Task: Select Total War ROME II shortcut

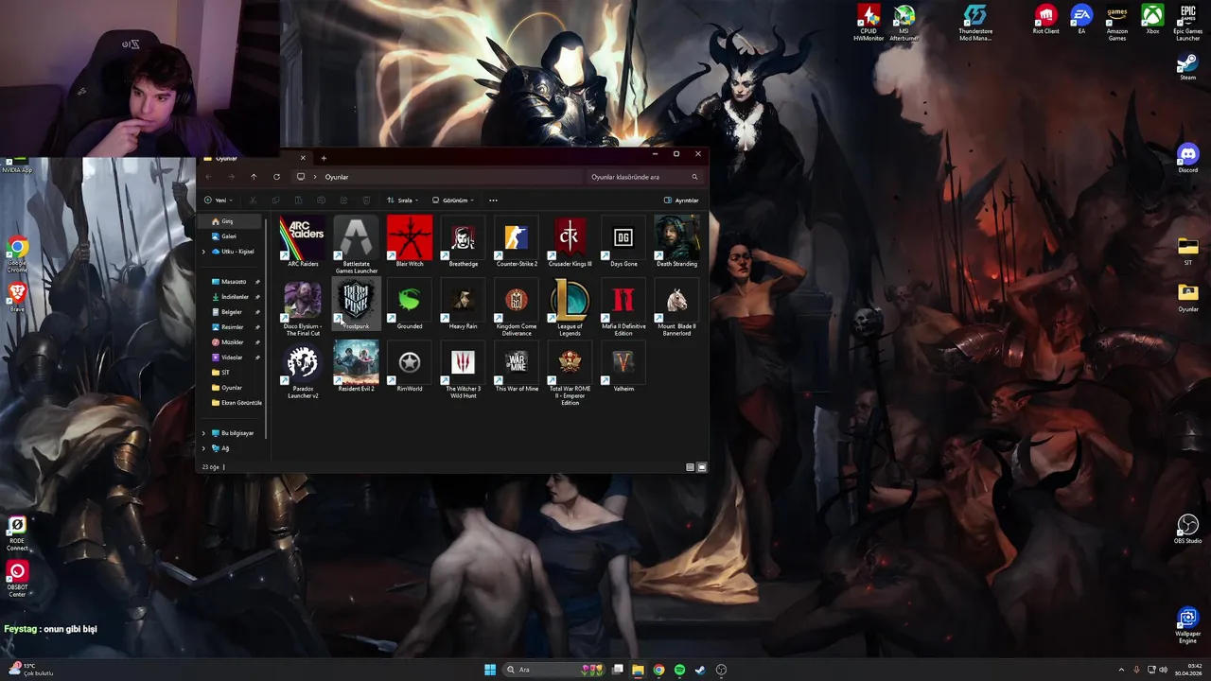Action: click(570, 375)
